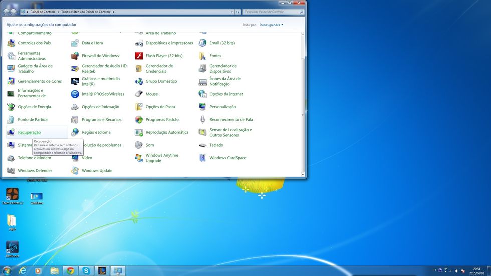The width and height of the screenshot is (491, 276).
Task: Open Intel PROSet/Wireless icon
Action: pos(75,94)
